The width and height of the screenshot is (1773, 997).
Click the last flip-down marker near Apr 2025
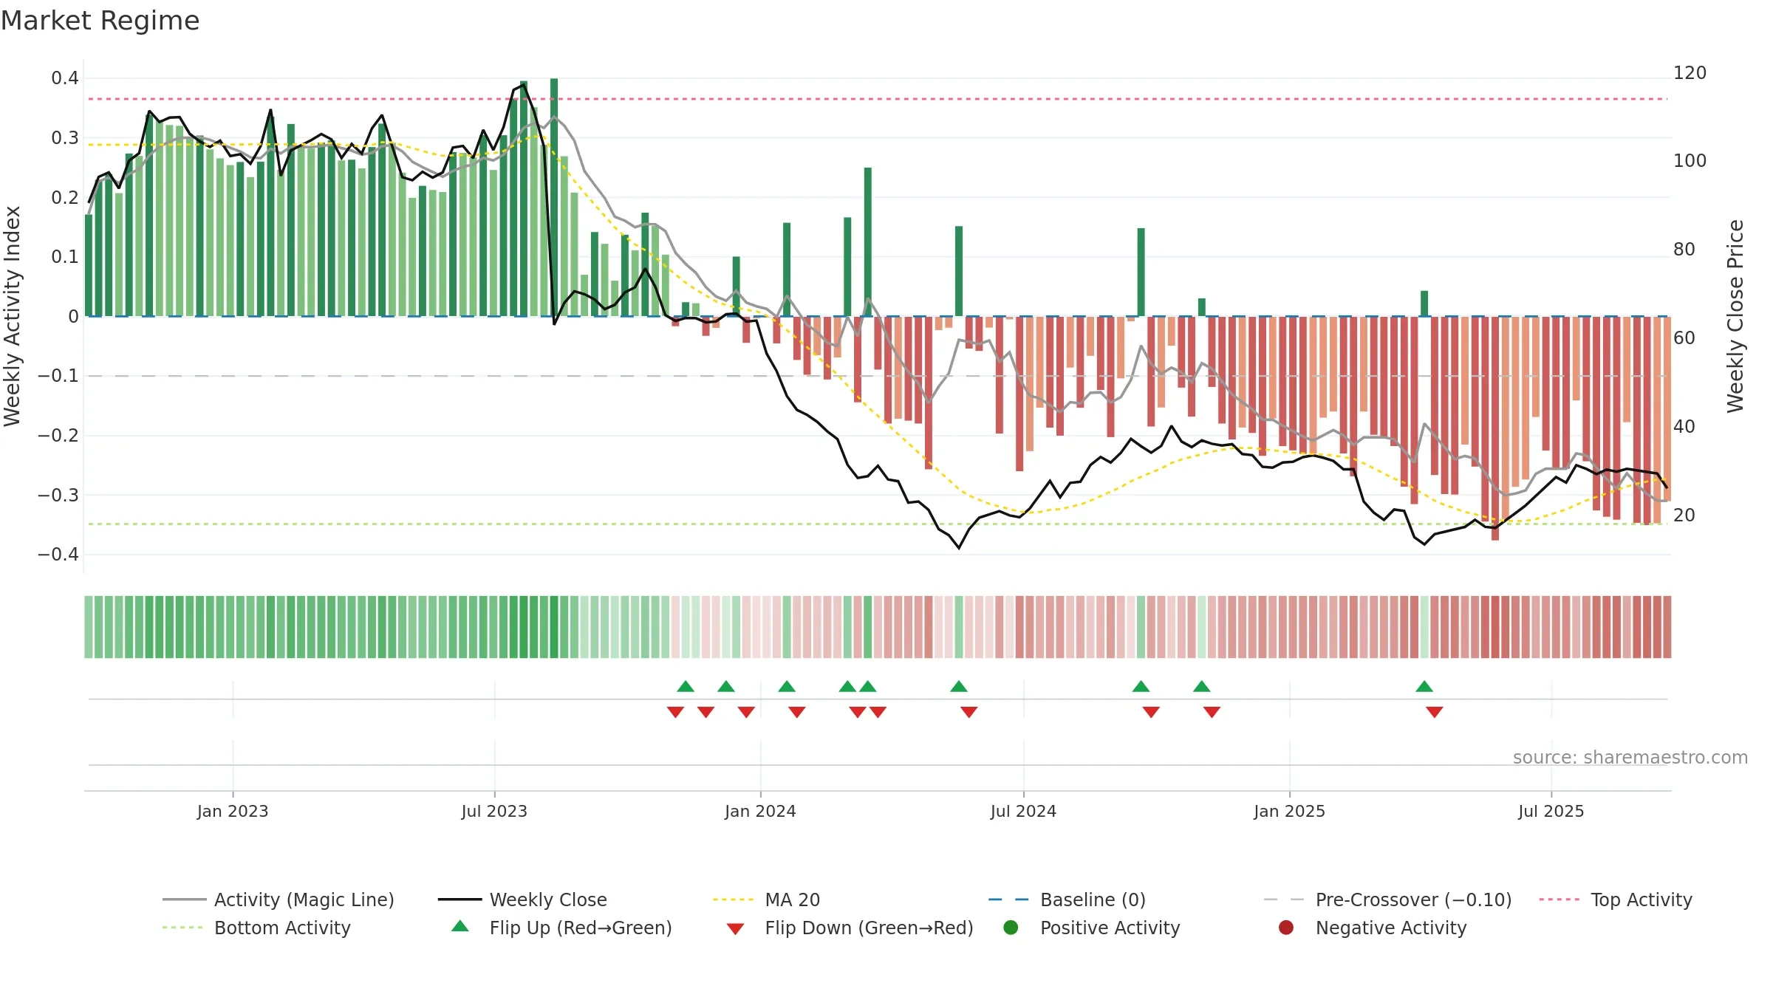(1435, 712)
